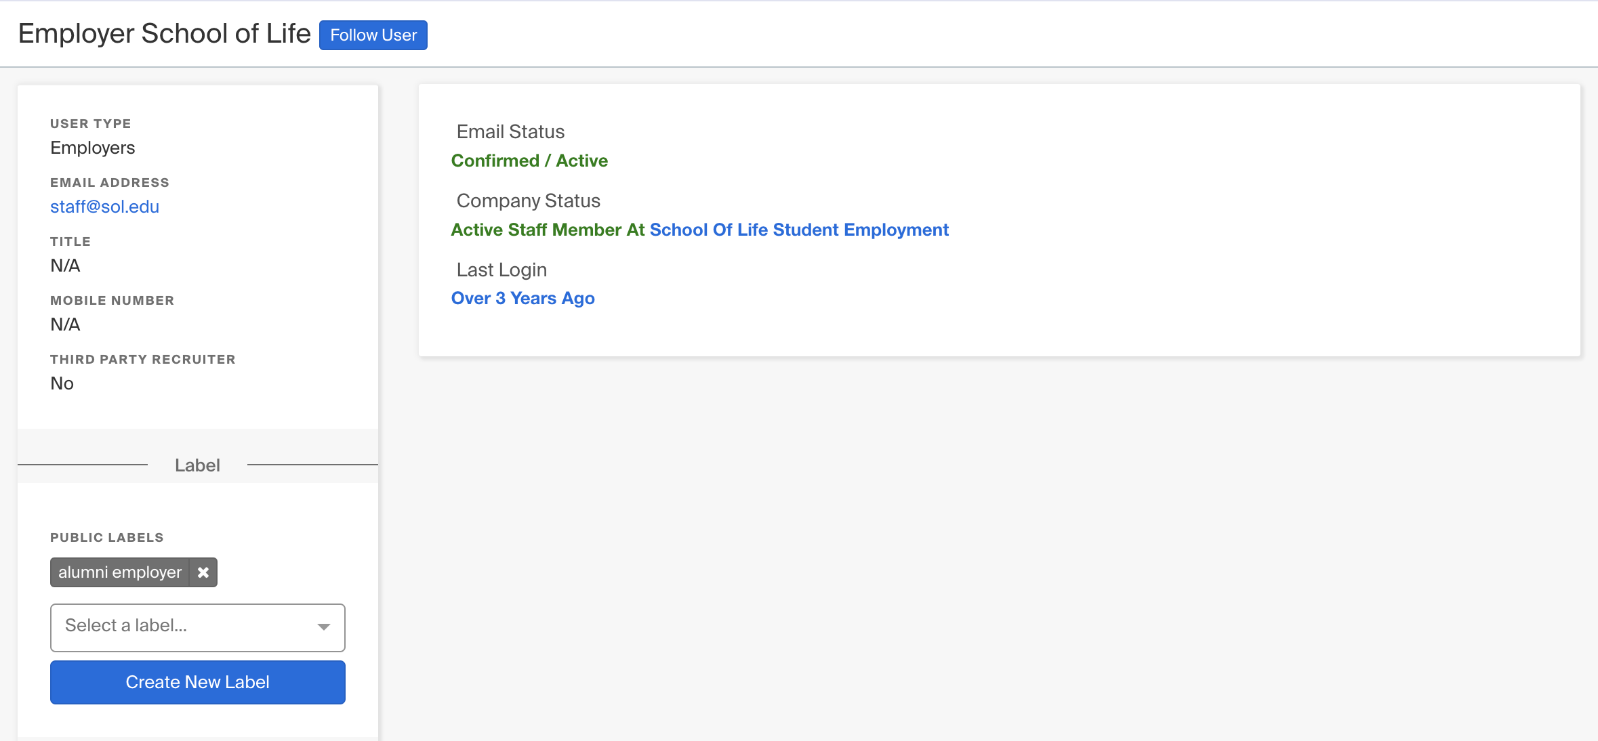Click the Third Party Recruiter No value
Screen dimensions: 1598x741
pos(62,383)
